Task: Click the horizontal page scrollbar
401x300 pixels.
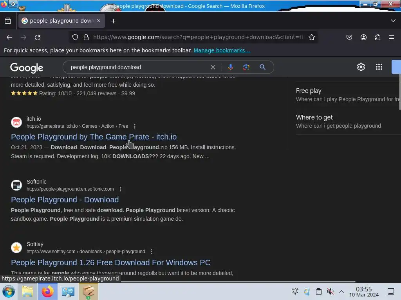Action: 238,282
